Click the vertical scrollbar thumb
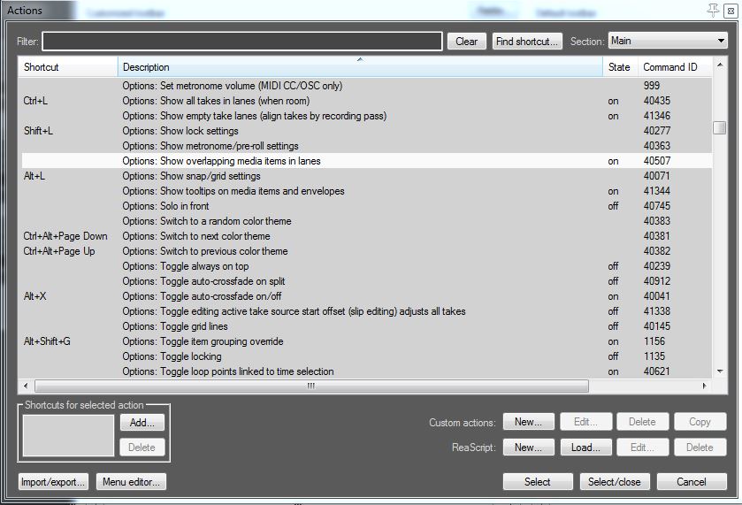The height and width of the screenshot is (505, 742). click(x=720, y=127)
